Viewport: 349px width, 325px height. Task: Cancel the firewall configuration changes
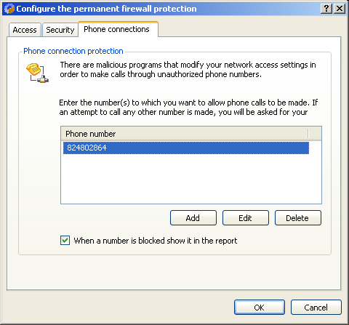(x=316, y=308)
